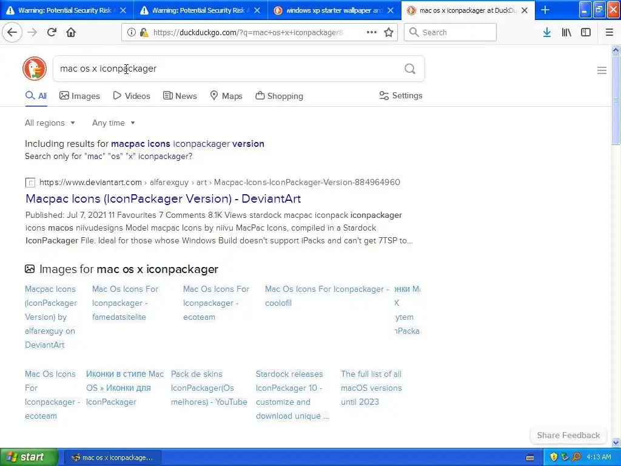
Task: Open 'Mac Os Icons For Iconpackager - coolofil' image
Action: tap(327, 296)
